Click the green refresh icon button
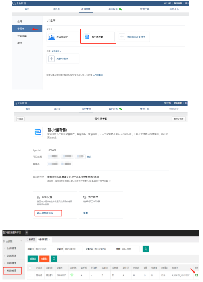The height and width of the screenshot is (282, 203). pos(54,258)
